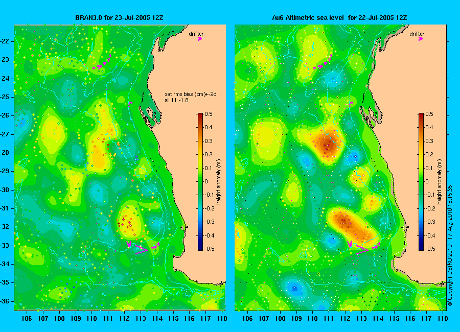Screen dimensions: 460x332
Task: Click longitude 117 under the Altimetric map
Action: (x=427, y=319)
